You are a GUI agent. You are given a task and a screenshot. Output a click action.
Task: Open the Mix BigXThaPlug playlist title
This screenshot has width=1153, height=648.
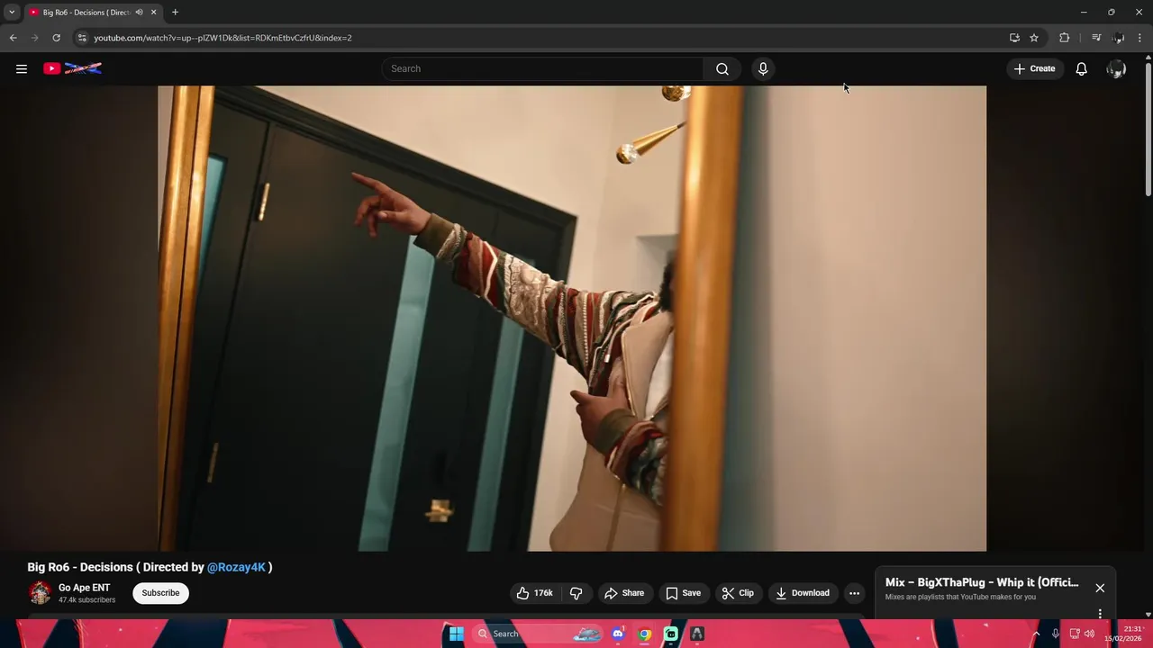pyautogui.click(x=982, y=582)
